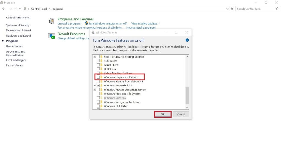Click the folder icon beside SMB Direct
The image size is (282, 147).
[x=102, y=61]
